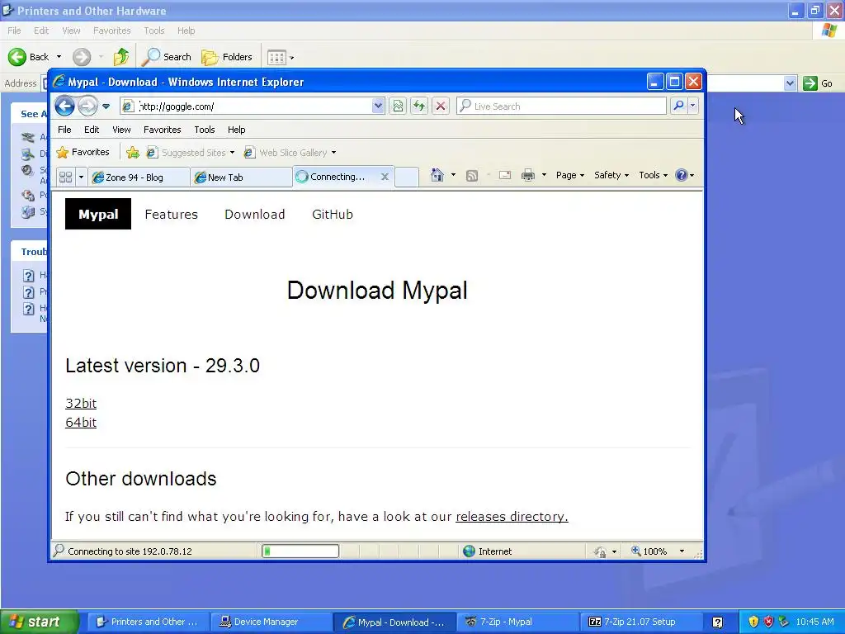Click the Up folder icon in Printers window

121,57
